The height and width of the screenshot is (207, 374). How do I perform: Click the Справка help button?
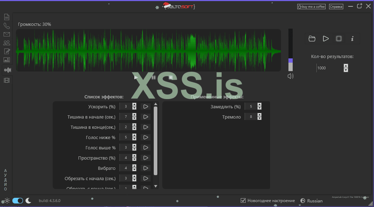(x=336, y=7)
